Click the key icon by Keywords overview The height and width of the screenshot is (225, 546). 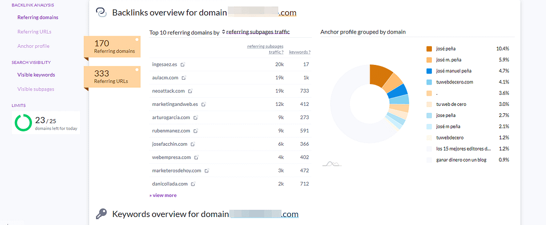[x=101, y=214]
